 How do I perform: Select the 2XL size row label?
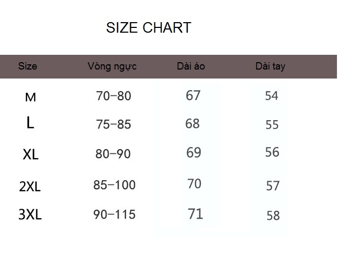[x=30, y=186]
